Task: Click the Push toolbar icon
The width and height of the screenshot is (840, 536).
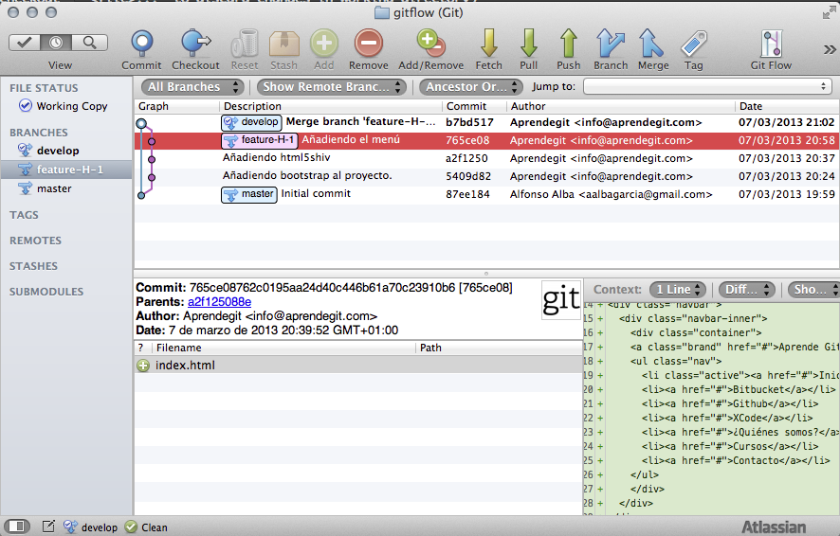Action: 569,44
